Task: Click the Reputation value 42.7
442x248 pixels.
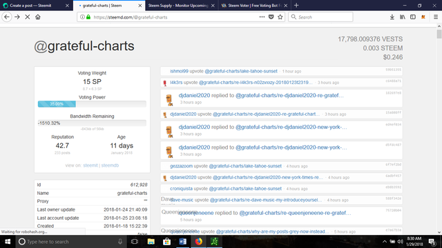Action: pos(62,145)
